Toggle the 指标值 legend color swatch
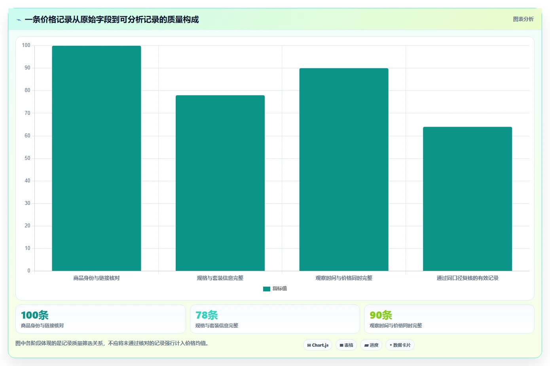Image resolution: width=550 pixels, height=366 pixels. [266, 289]
